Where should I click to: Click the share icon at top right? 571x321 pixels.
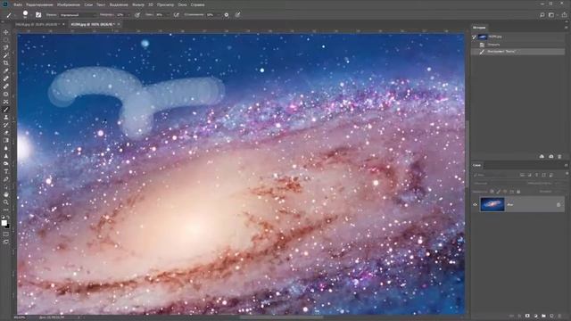565,15
